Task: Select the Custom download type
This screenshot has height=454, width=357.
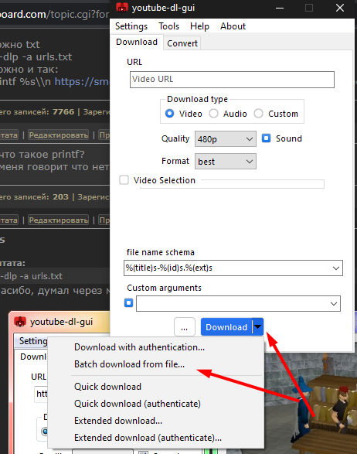Action: point(258,114)
